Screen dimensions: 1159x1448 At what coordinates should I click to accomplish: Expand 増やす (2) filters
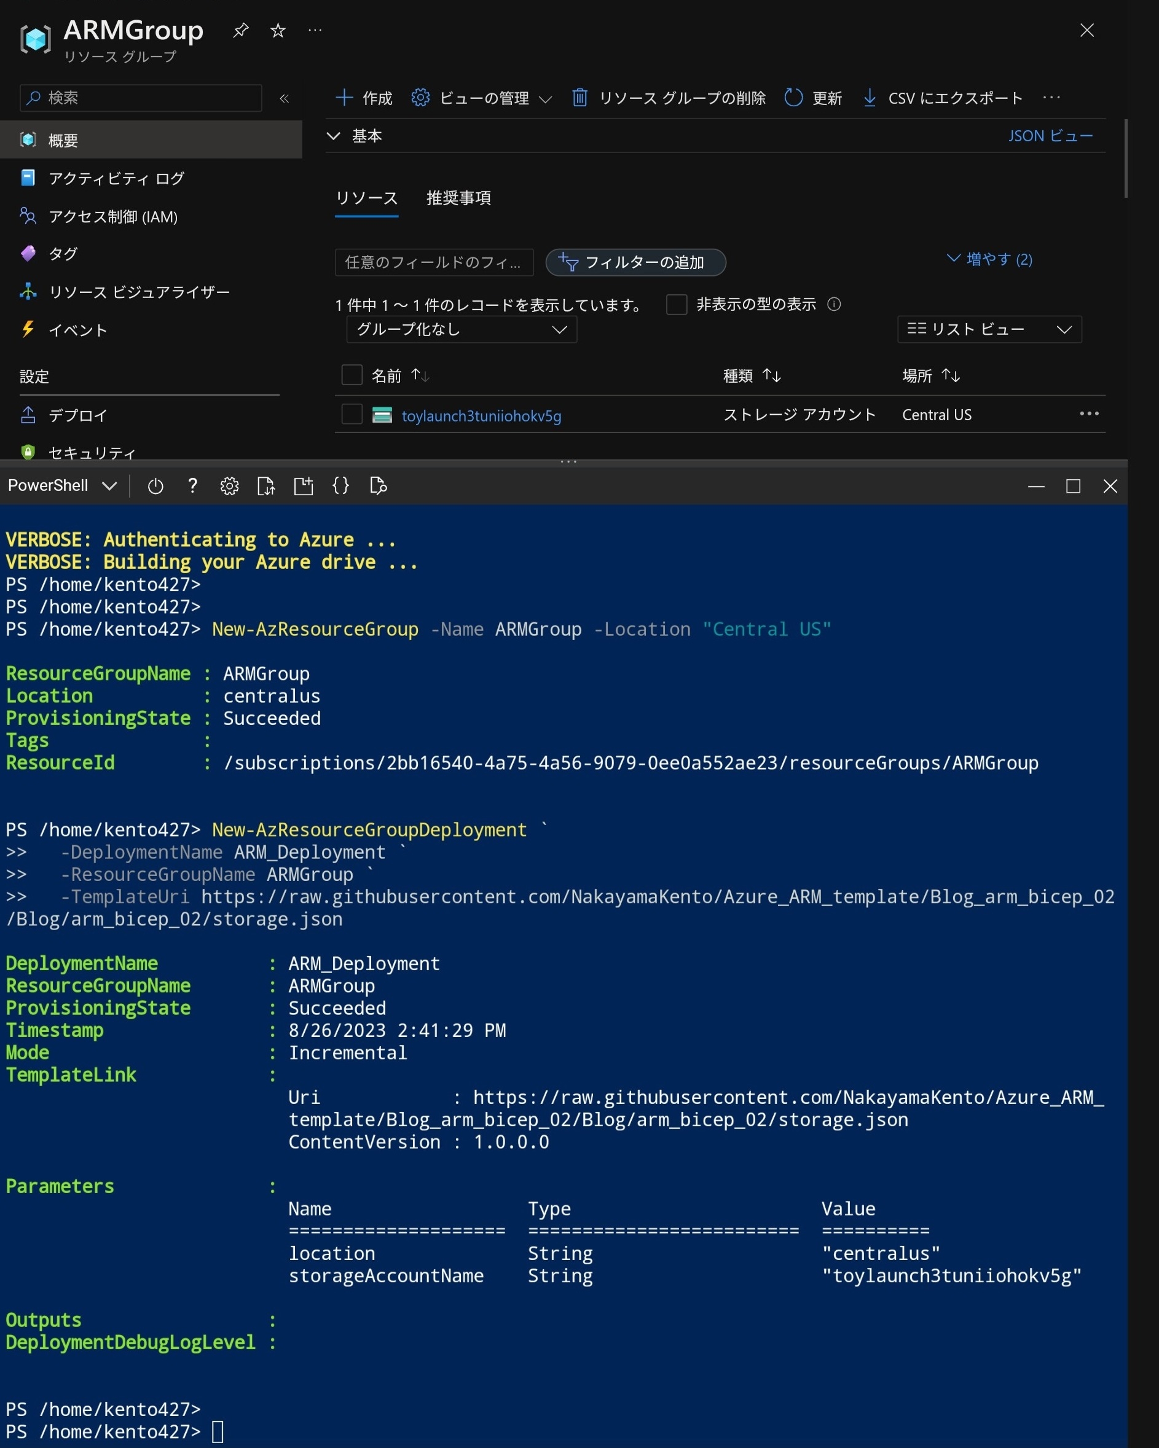coord(989,259)
